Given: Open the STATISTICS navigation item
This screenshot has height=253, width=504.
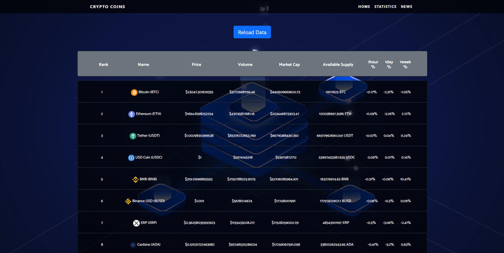Looking at the screenshot, I should (x=385, y=7).
